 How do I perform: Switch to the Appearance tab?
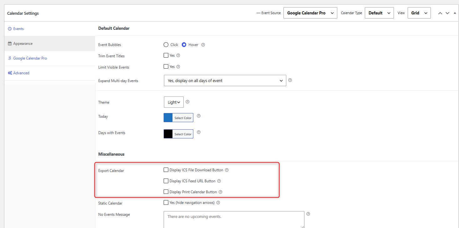(x=50, y=44)
